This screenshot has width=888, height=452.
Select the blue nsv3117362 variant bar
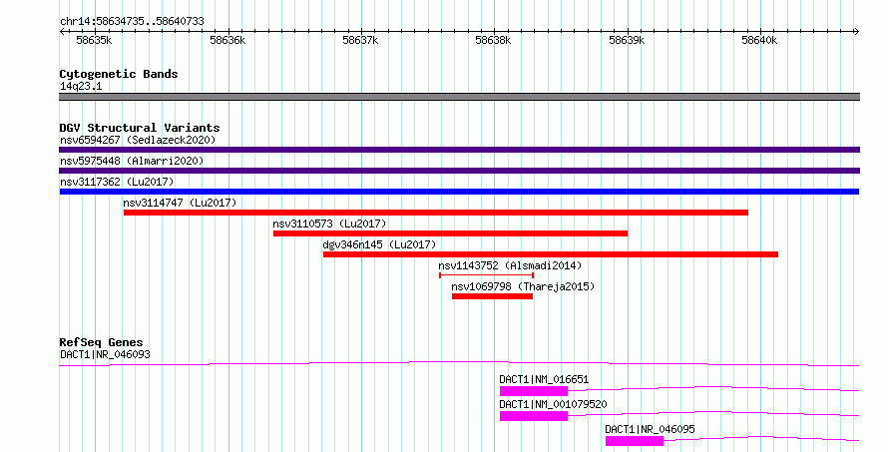[x=459, y=192]
